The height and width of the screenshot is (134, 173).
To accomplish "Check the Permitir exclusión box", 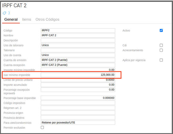I will click(x=42, y=128).
